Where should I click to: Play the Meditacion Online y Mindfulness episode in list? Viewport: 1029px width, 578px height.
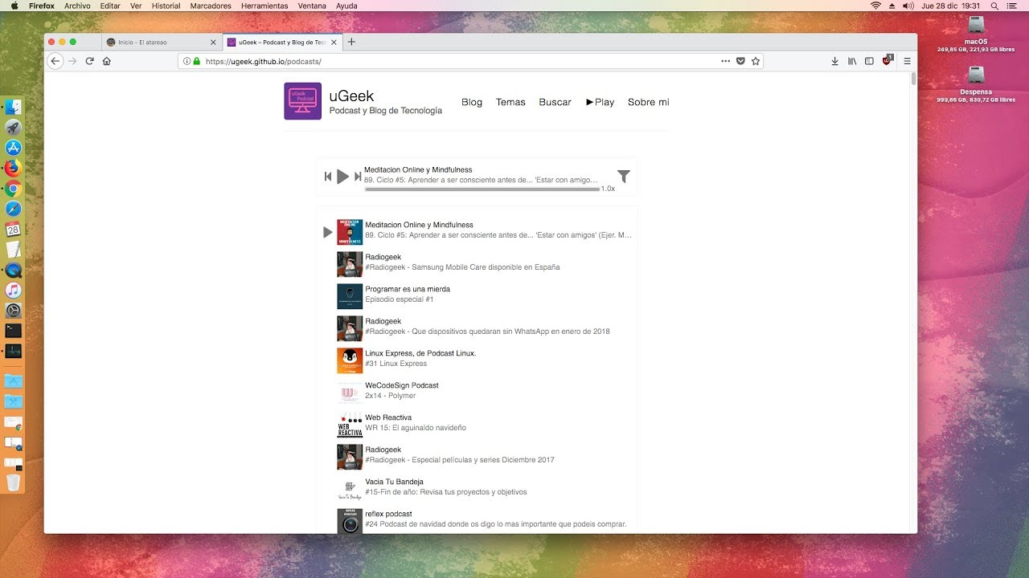tap(327, 232)
